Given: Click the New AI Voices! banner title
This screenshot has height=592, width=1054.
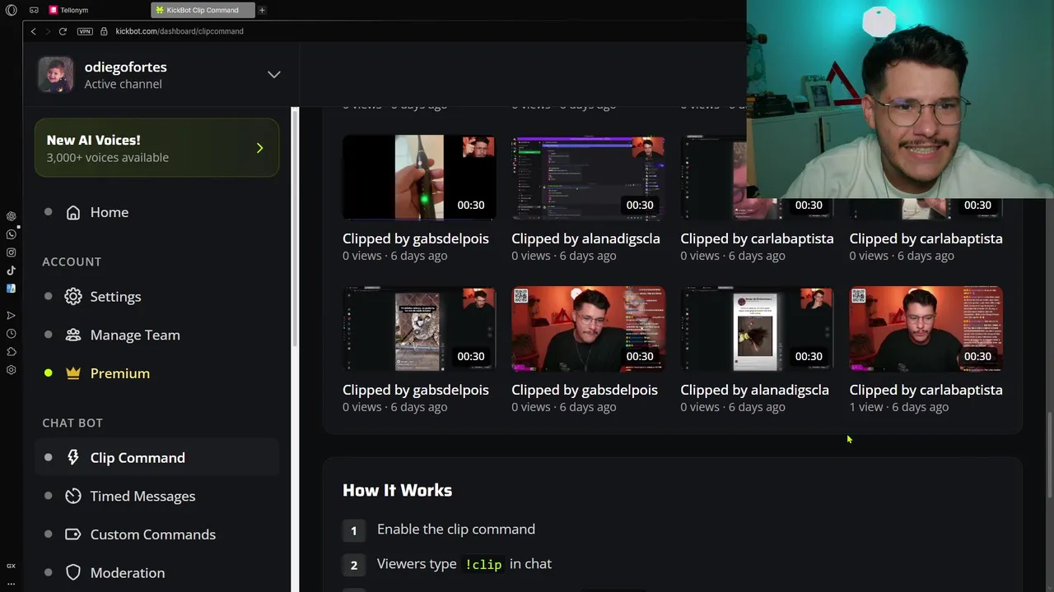Looking at the screenshot, I should (x=93, y=140).
